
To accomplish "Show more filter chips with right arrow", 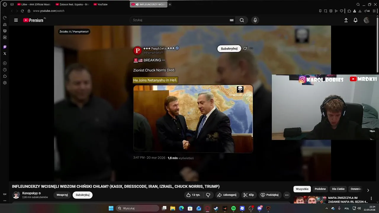I will (368, 190).
